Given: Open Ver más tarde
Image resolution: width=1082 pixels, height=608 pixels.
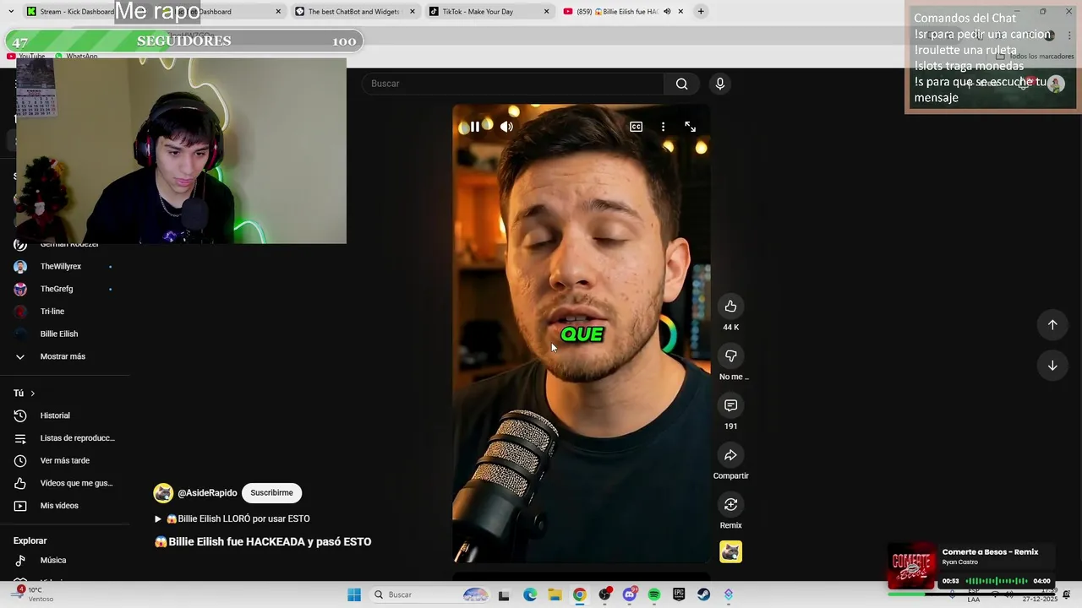Looking at the screenshot, I should [65, 460].
